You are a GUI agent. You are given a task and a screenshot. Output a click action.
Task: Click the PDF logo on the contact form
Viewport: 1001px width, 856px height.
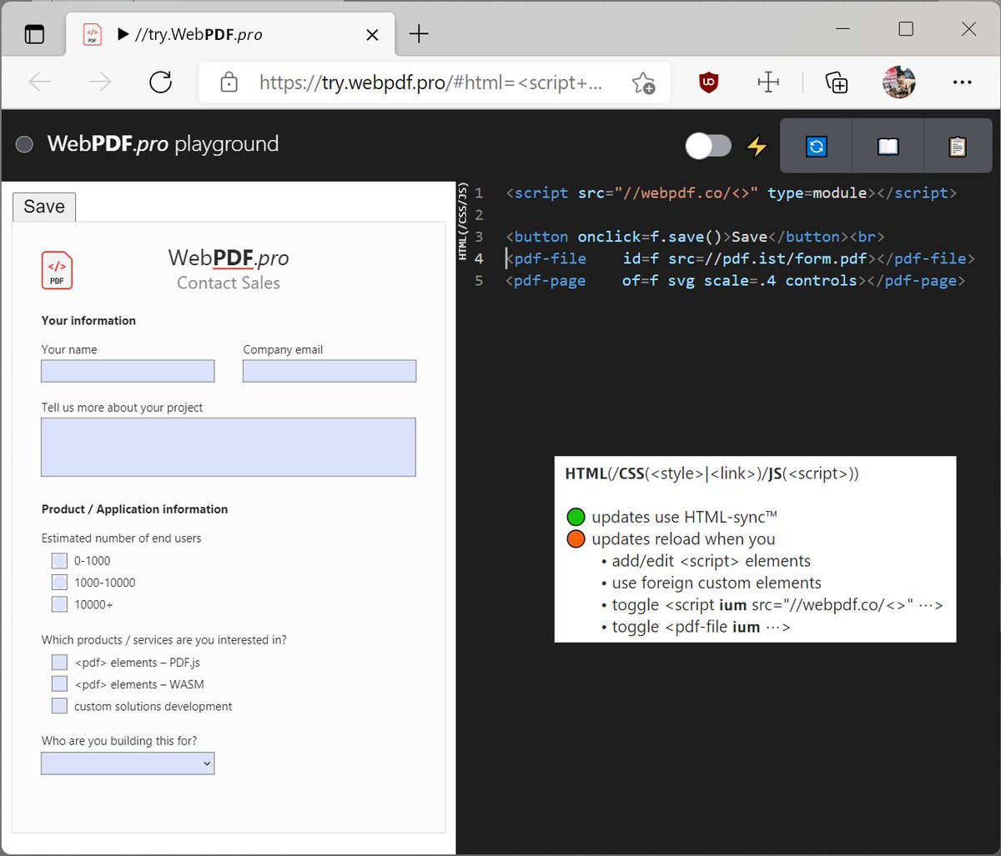click(56, 270)
